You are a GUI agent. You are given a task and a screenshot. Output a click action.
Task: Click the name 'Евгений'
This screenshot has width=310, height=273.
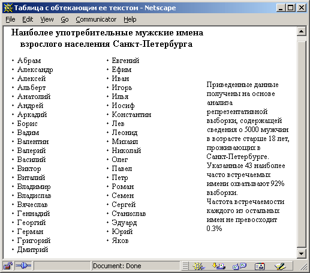tap(125, 61)
